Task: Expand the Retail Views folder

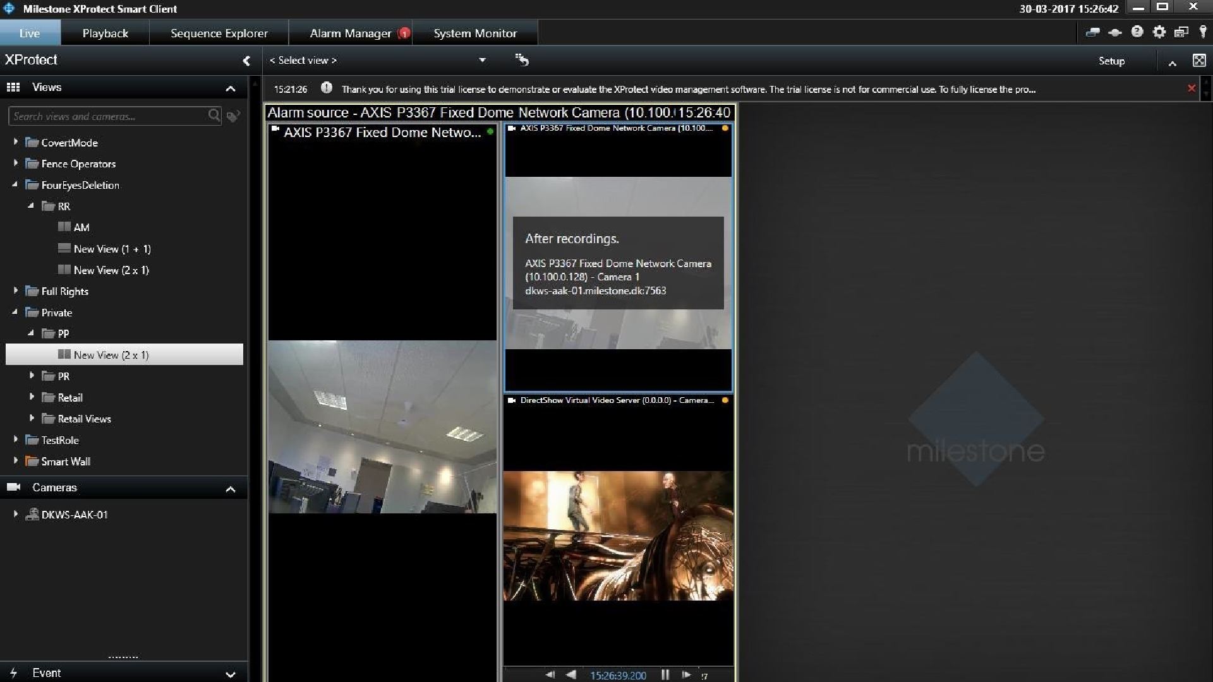Action: point(32,419)
